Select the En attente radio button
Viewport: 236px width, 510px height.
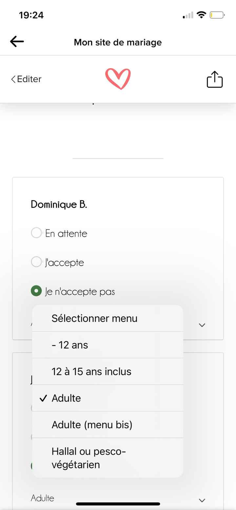click(36, 233)
